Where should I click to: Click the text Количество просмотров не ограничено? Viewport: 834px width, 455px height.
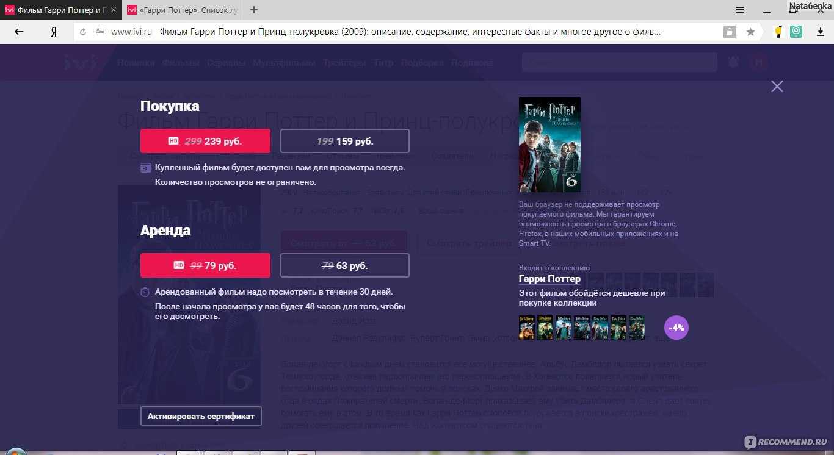coord(236,182)
